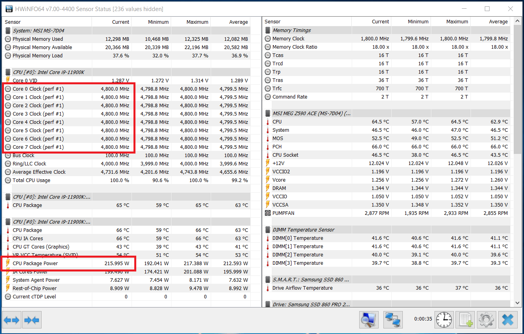
Task: Close sensors with the blue X icon
Action: [x=508, y=319]
